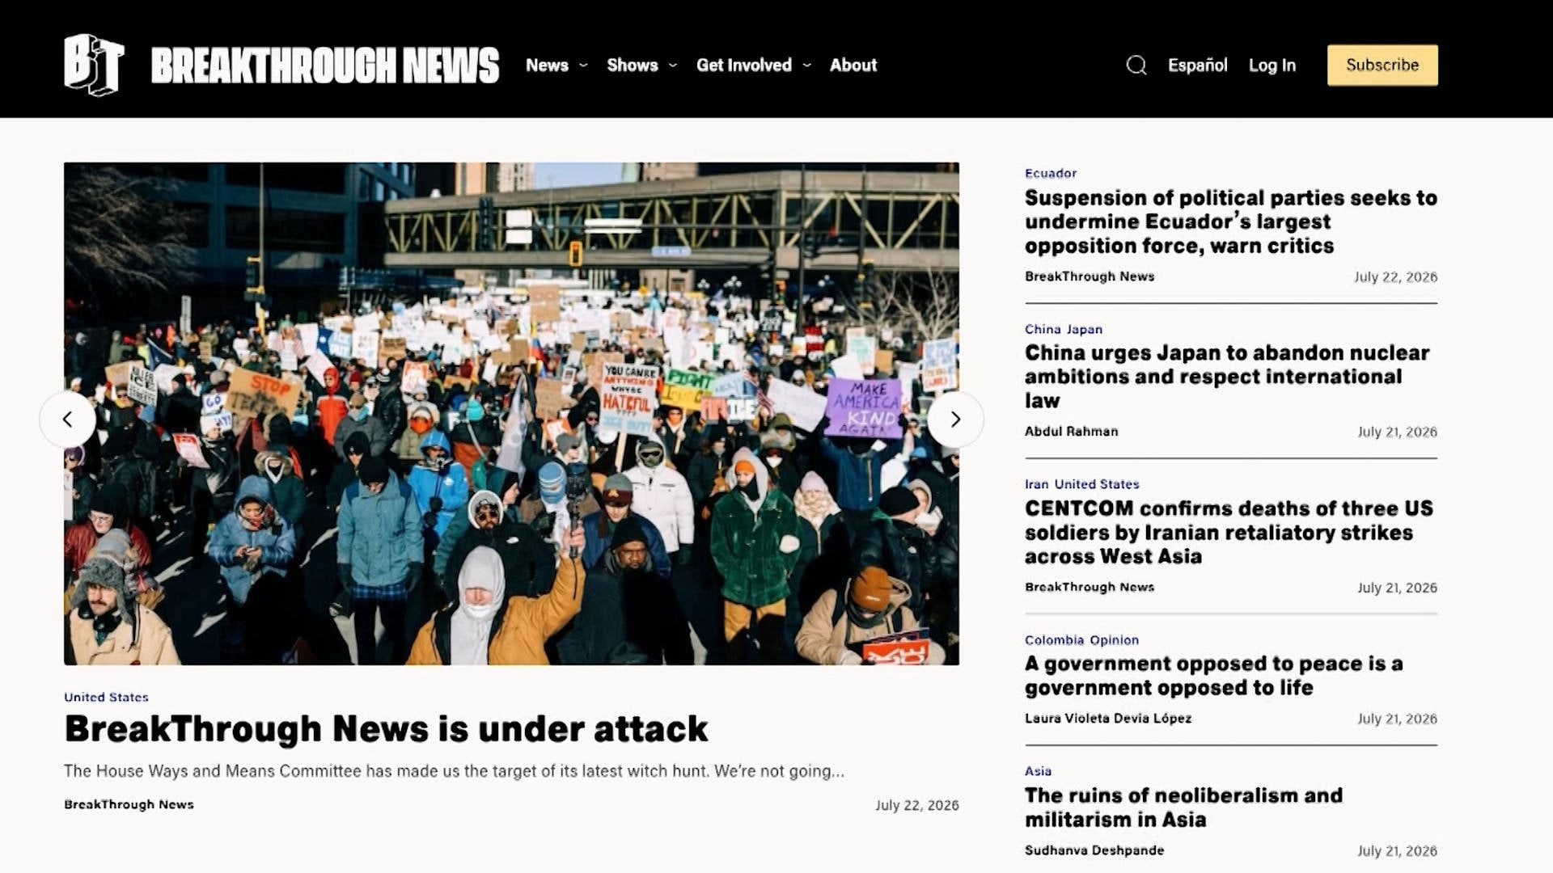The image size is (1553, 873).
Task: Click 'July 22, 2026' date on Ecuador article
Action: click(x=1396, y=277)
